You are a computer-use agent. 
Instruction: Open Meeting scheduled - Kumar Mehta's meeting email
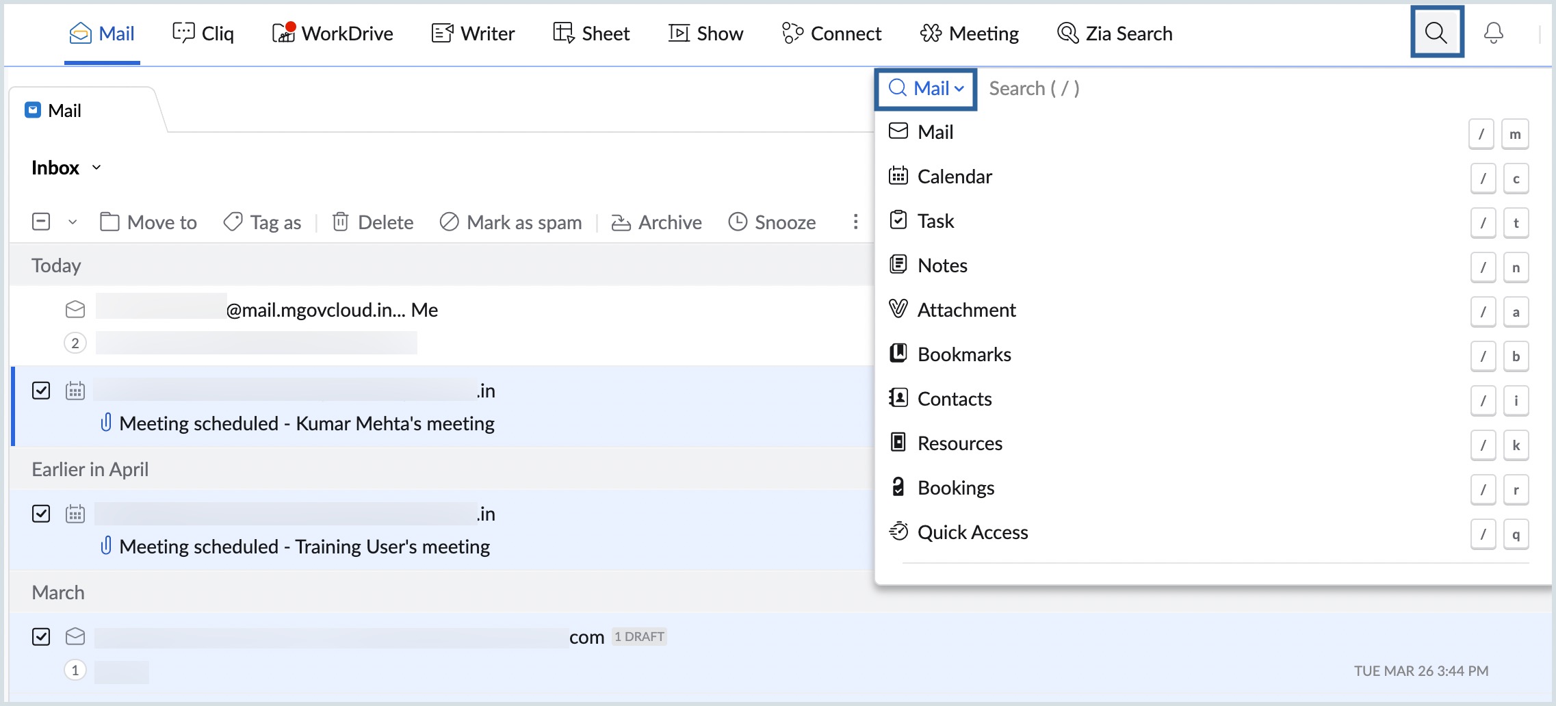click(x=307, y=423)
